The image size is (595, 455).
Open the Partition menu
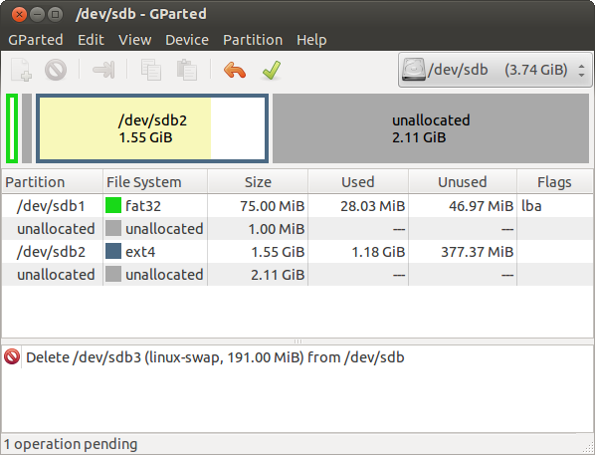(253, 40)
